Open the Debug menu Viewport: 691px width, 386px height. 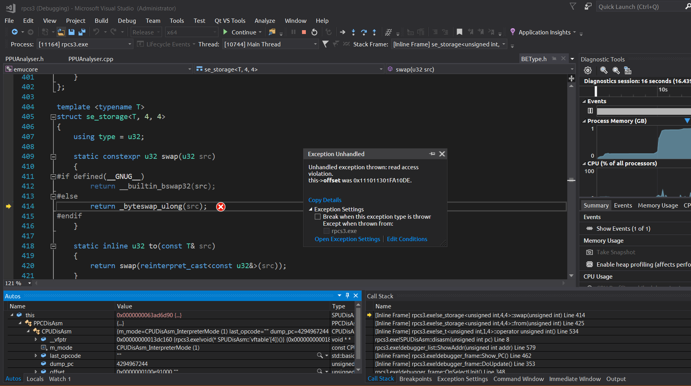tap(127, 20)
